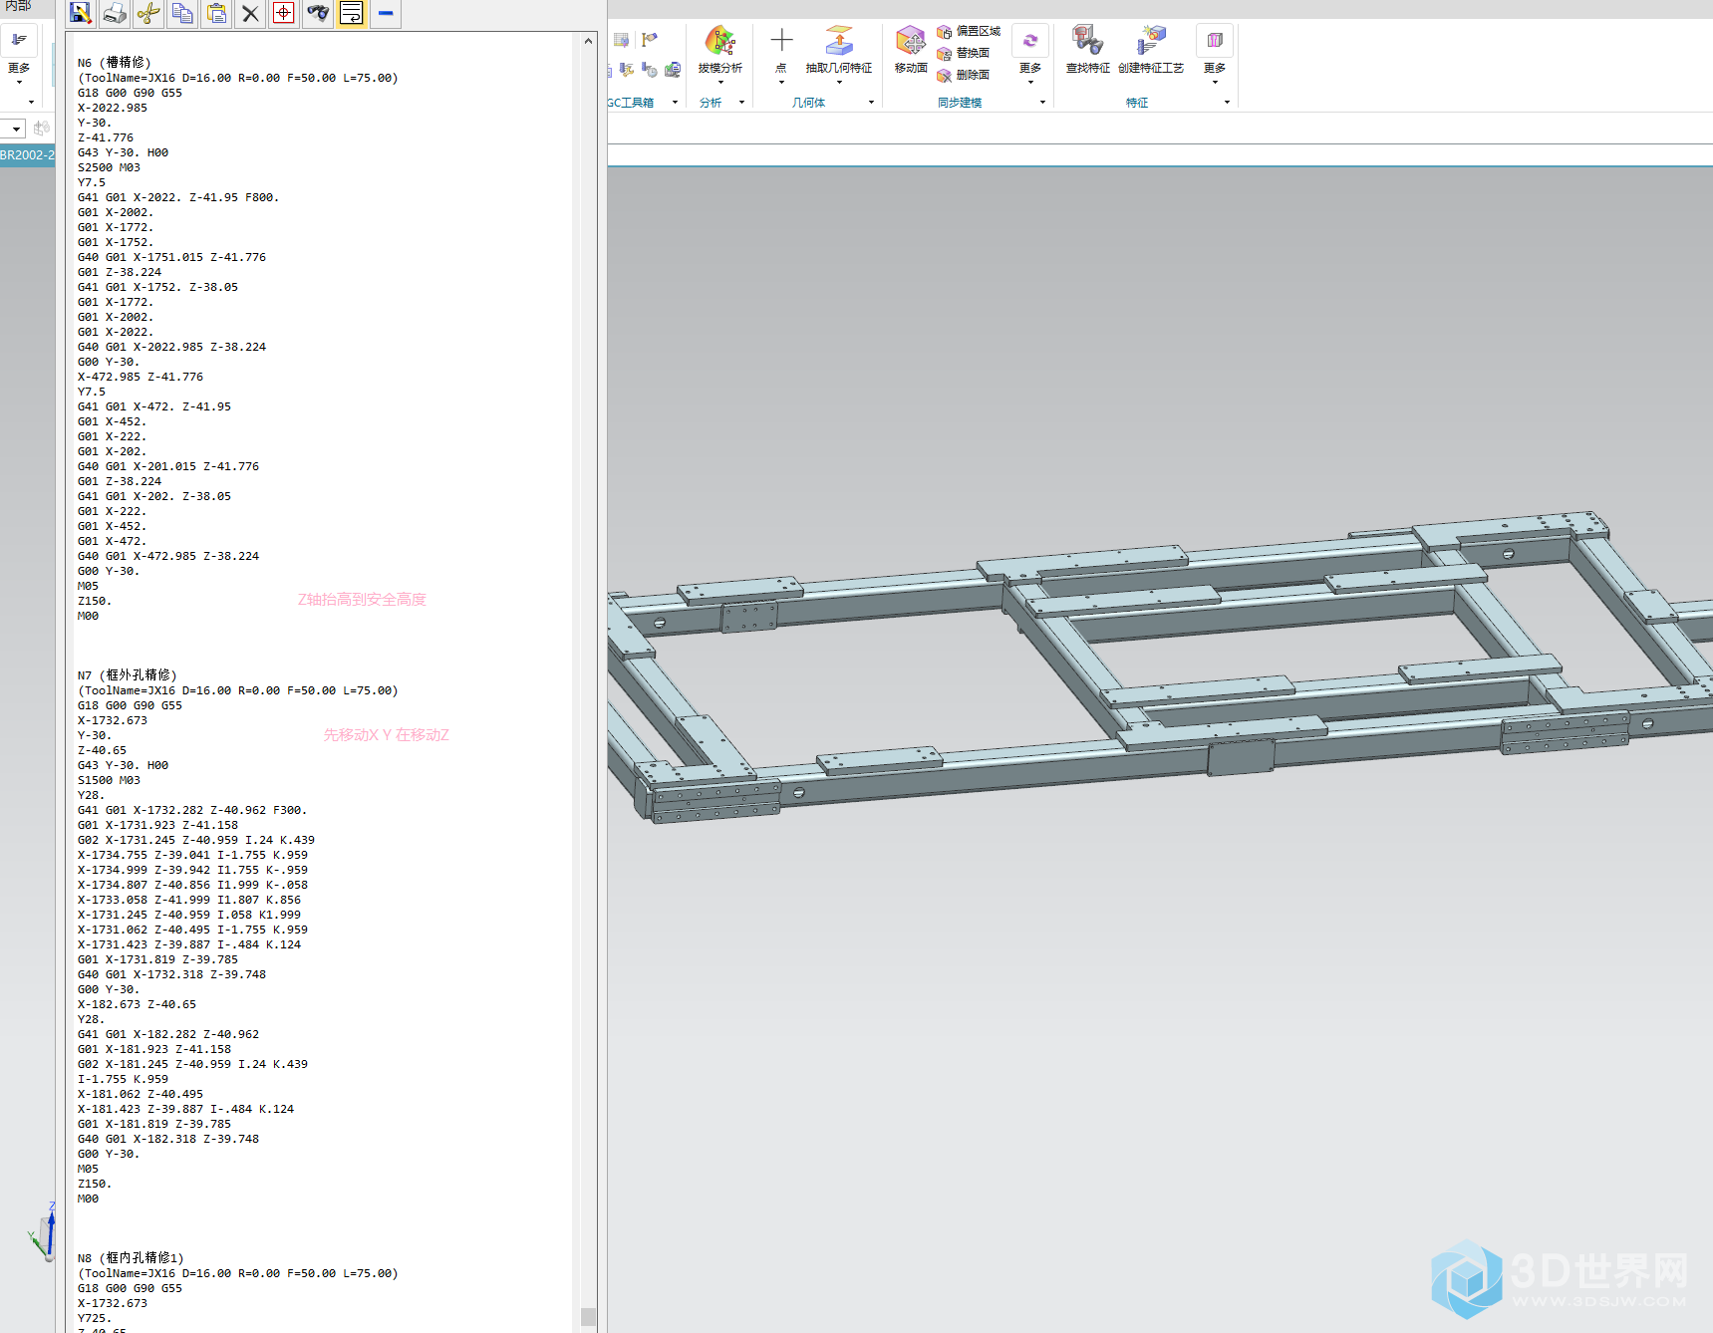Image resolution: width=1713 pixels, height=1333 pixels.
Task: Open the Draft Analysis (拔模分析) tool
Action: click(719, 49)
